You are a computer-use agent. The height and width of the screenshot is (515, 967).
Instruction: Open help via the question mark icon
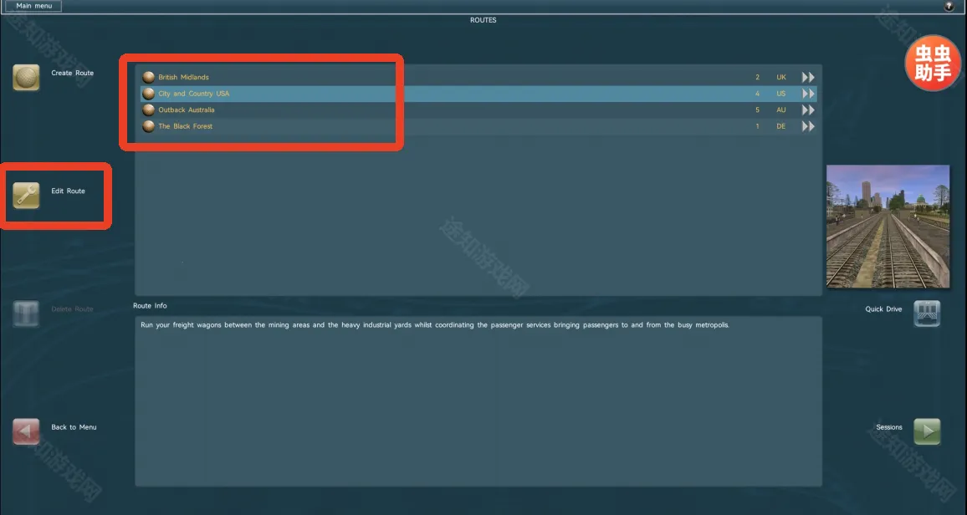(x=949, y=6)
